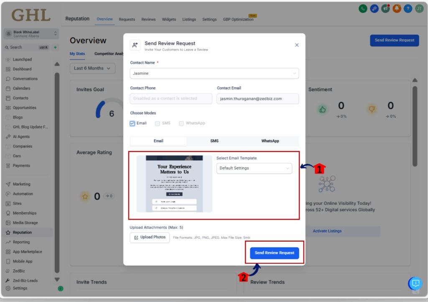Click the Reputation star icon in sidebar
428x302 pixels.
tap(8, 233)
